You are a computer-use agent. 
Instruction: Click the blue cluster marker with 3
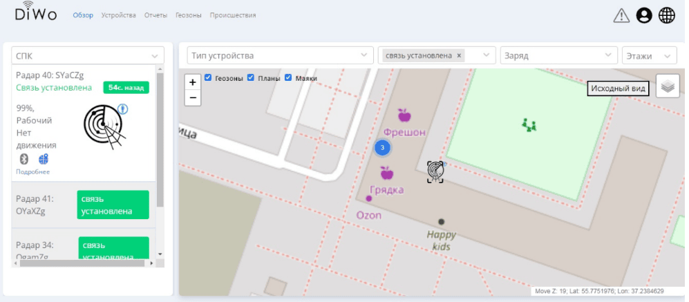[382, 147]
